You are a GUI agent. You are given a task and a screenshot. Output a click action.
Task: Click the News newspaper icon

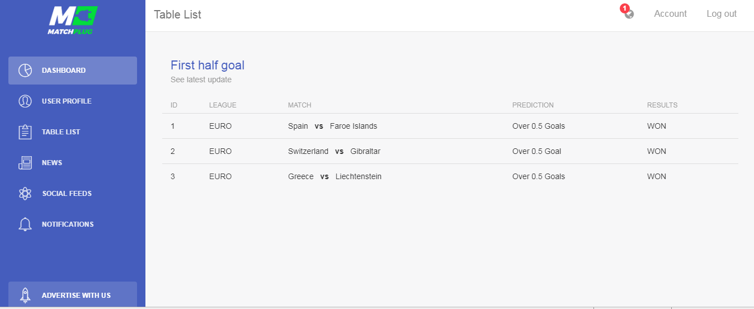pos(25,163)
